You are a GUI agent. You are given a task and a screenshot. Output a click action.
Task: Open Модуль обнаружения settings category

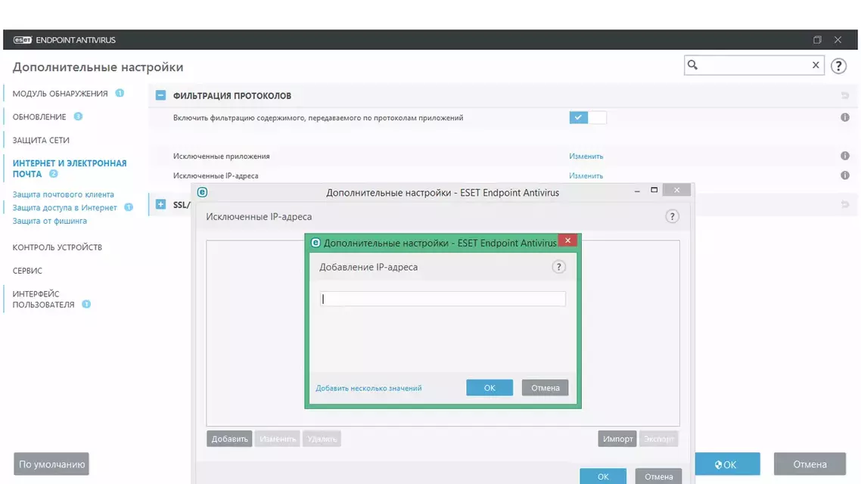coord(60,93)
